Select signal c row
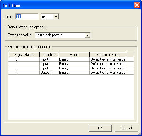 tap(71, 59)
